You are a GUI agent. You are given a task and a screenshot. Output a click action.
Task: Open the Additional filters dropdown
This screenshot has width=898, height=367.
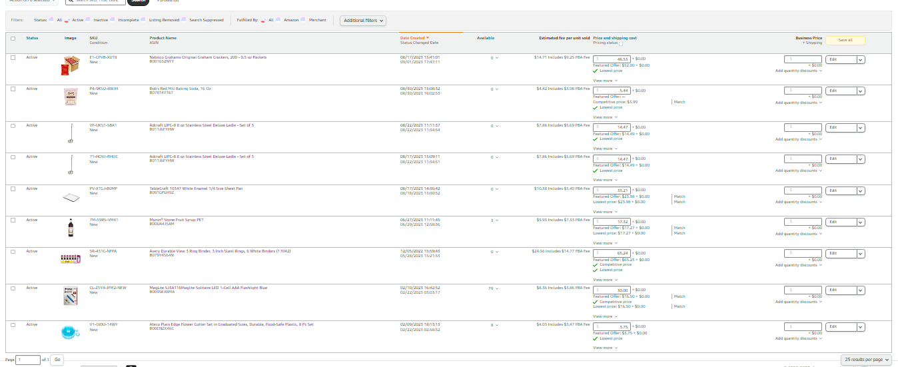pos(362,20)
